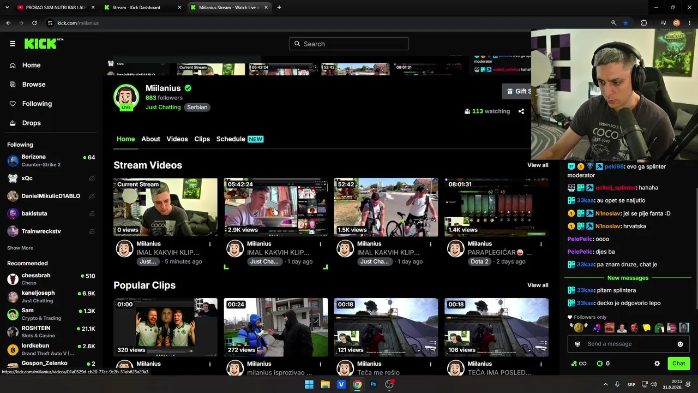Open the 08:01:31 Dota 2 video thumbnail
698x393 pixels.
point(496,207)
